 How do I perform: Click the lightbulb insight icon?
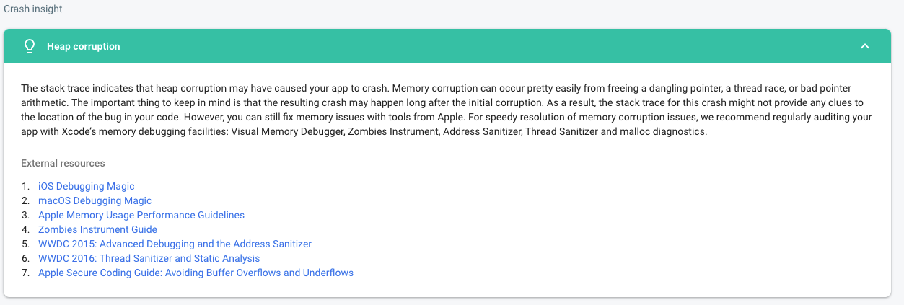(x=30, y=46)
